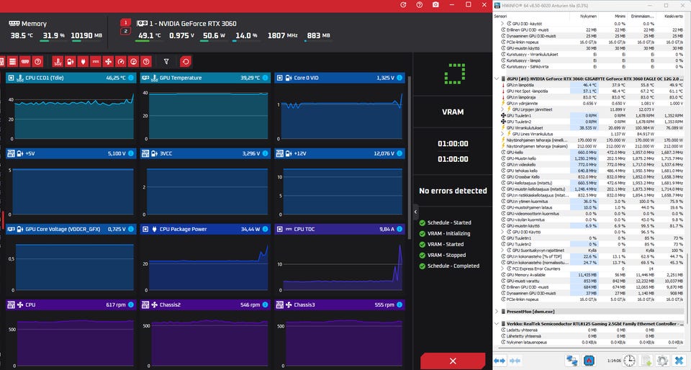Image resolution: width=691 pixels, height=370 pixels.
Task: Filter graphs by voltage battery icon
Action: [70, 62]
